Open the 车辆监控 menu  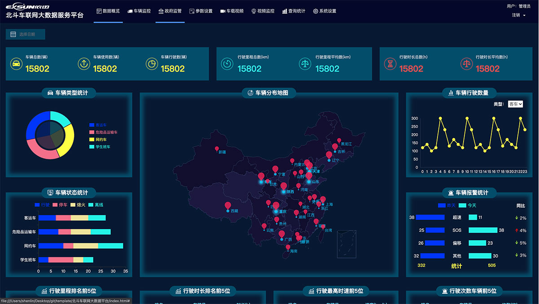pyautogui.click(x=139, y=11)
